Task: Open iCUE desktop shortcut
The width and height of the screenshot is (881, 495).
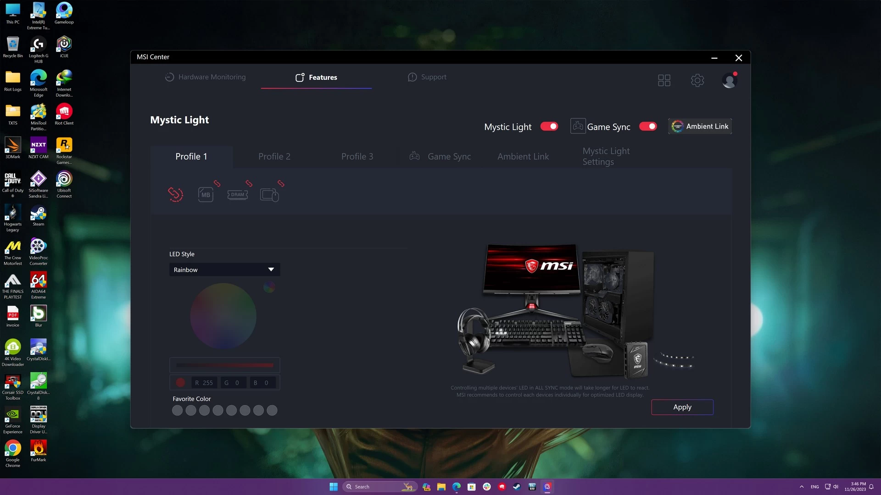Action: 64,47
